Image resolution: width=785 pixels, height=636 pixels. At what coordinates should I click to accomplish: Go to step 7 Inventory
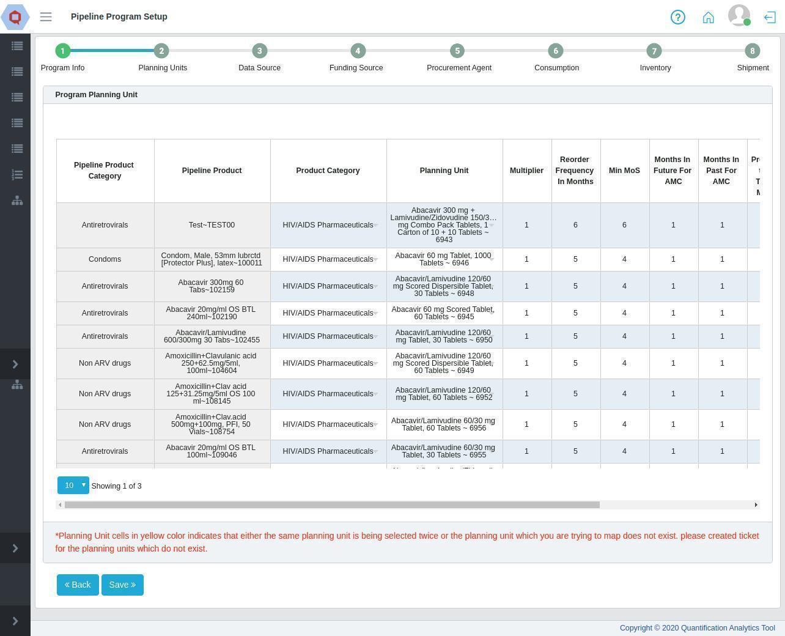(x=654, y=51)
